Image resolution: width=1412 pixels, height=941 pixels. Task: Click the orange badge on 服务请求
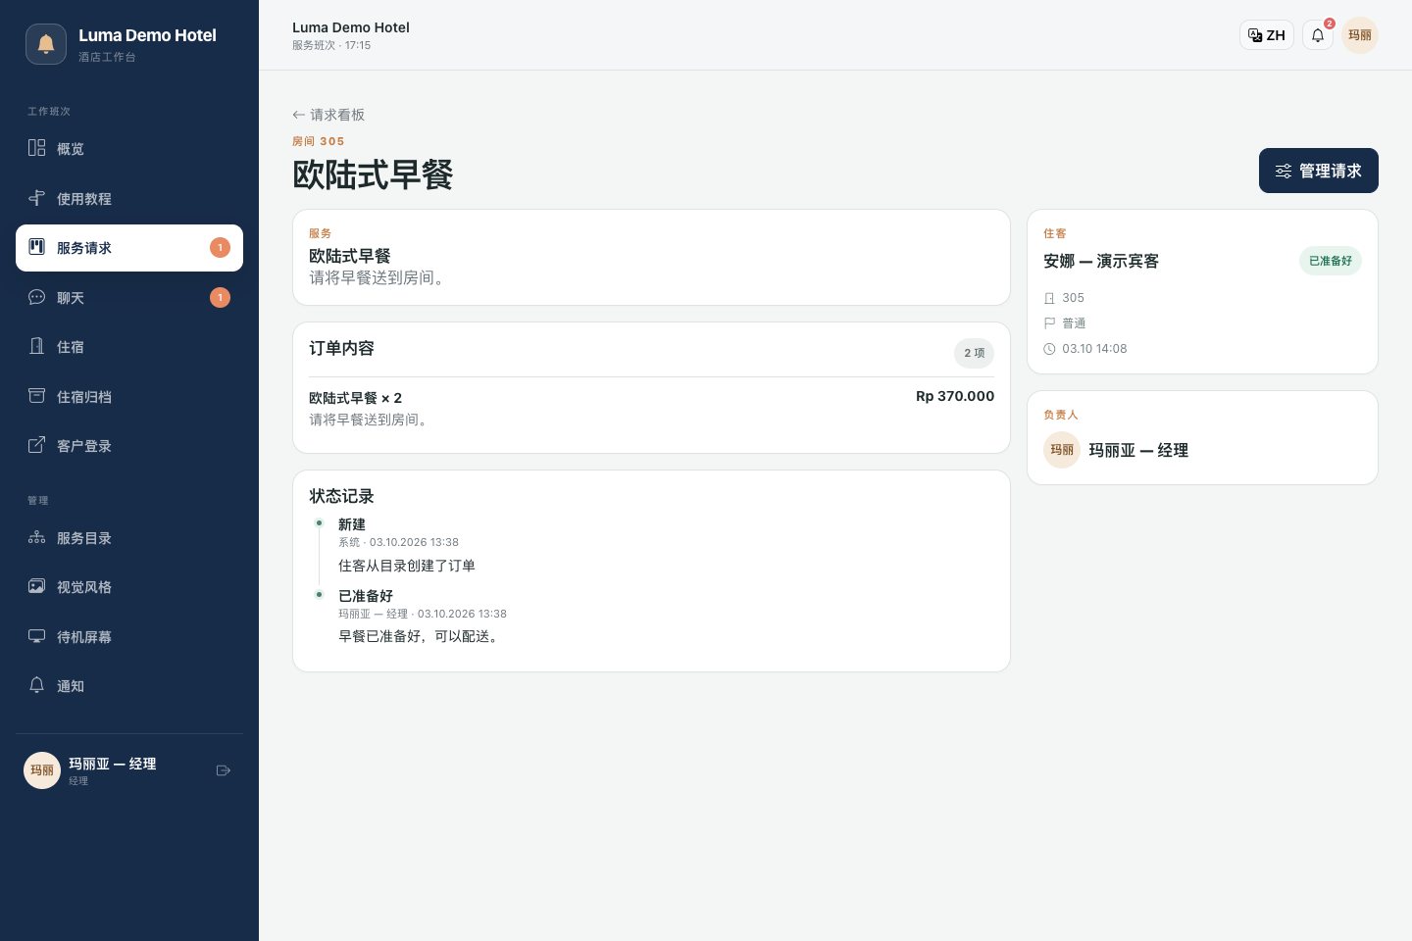[221, 248]
